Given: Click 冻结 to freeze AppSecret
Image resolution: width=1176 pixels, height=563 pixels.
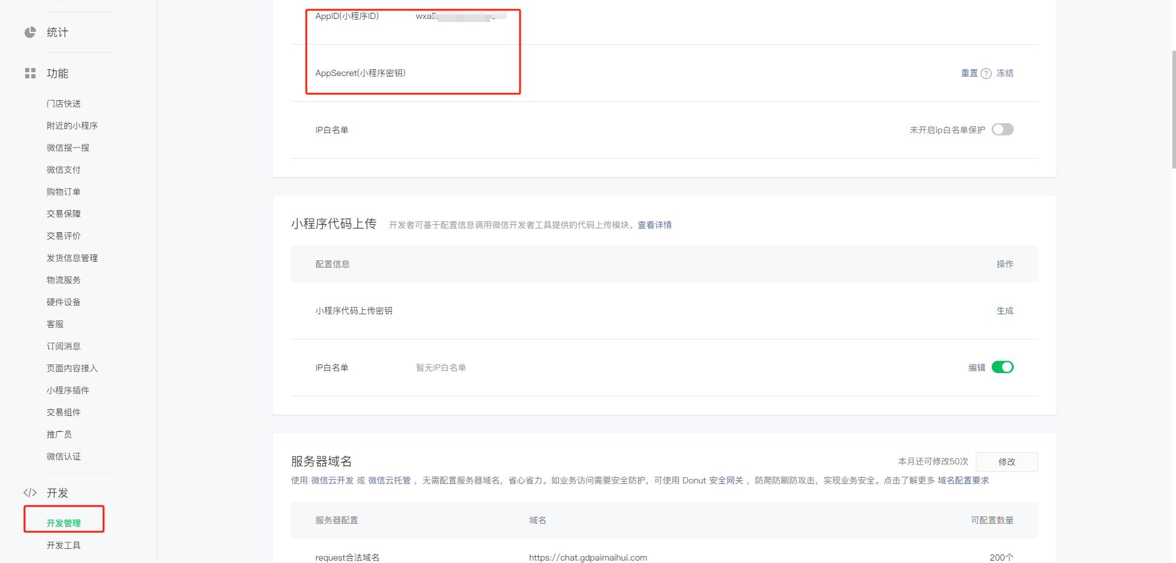Looking at the screenshot, I should click(x=1005, y=73).
